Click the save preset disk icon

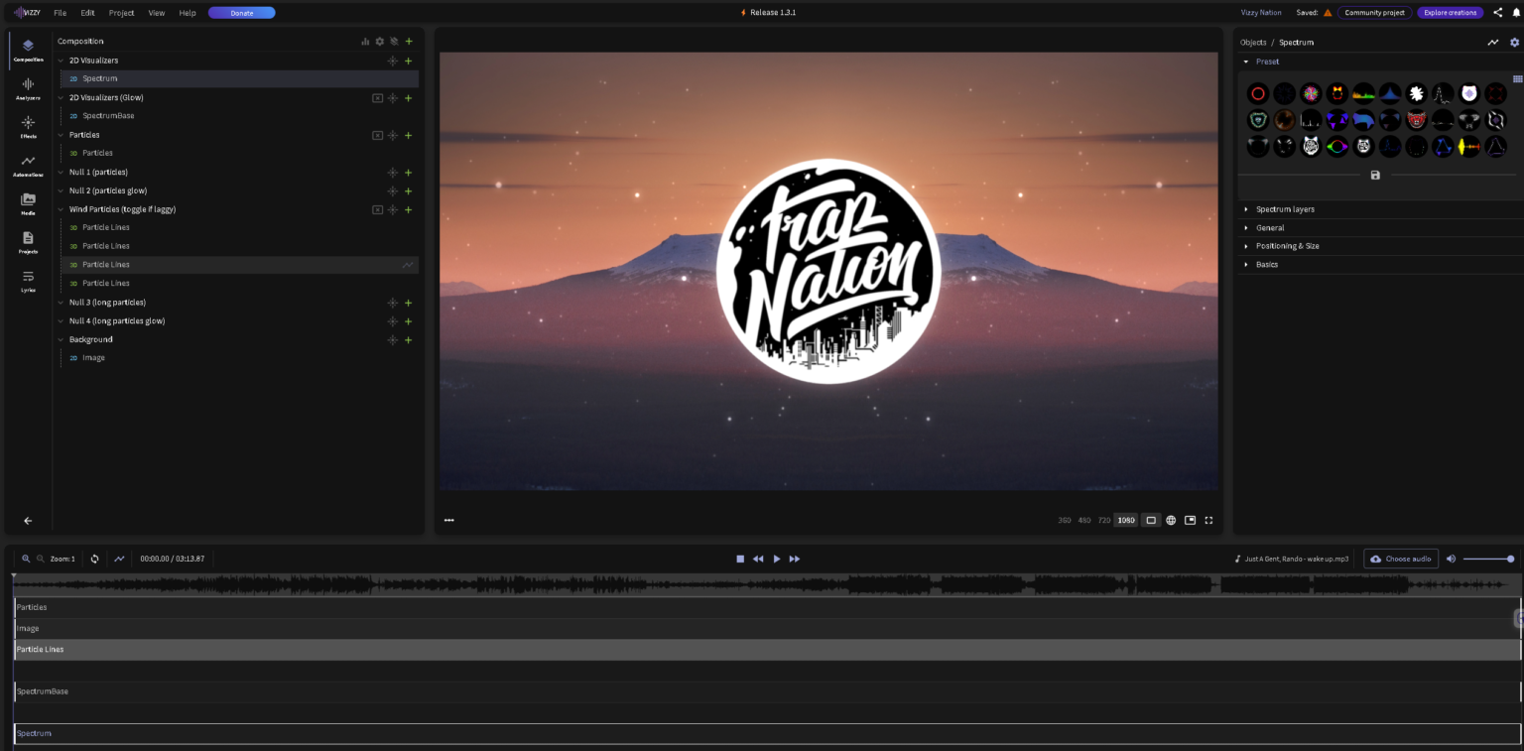point(1375,175)
